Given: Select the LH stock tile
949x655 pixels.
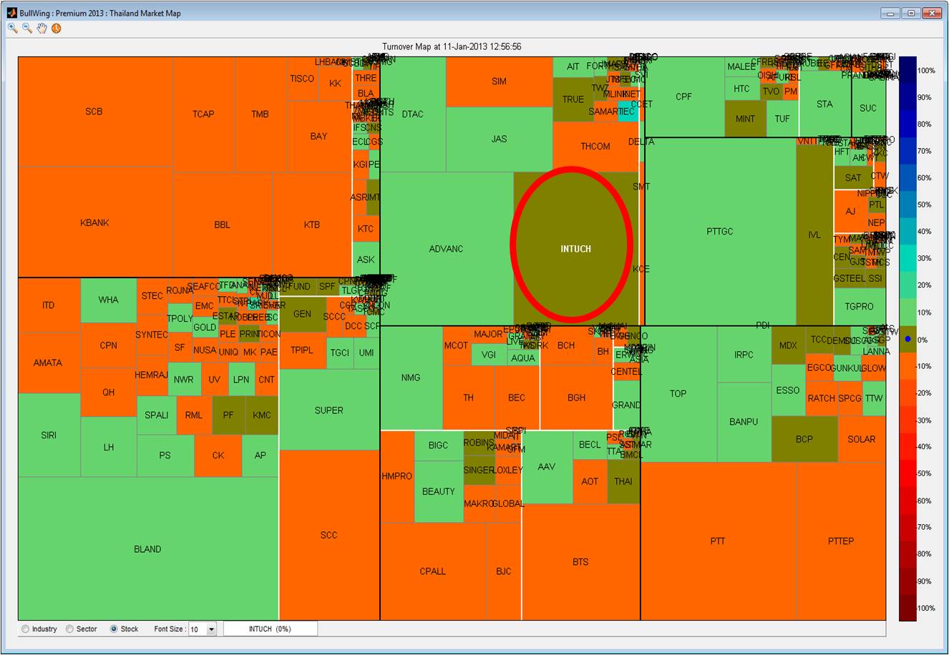Looking at the screenshot, I should point(109,447).
